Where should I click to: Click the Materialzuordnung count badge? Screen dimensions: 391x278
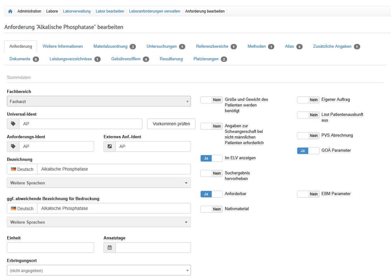pyautogui.click(x=132, y=47)
